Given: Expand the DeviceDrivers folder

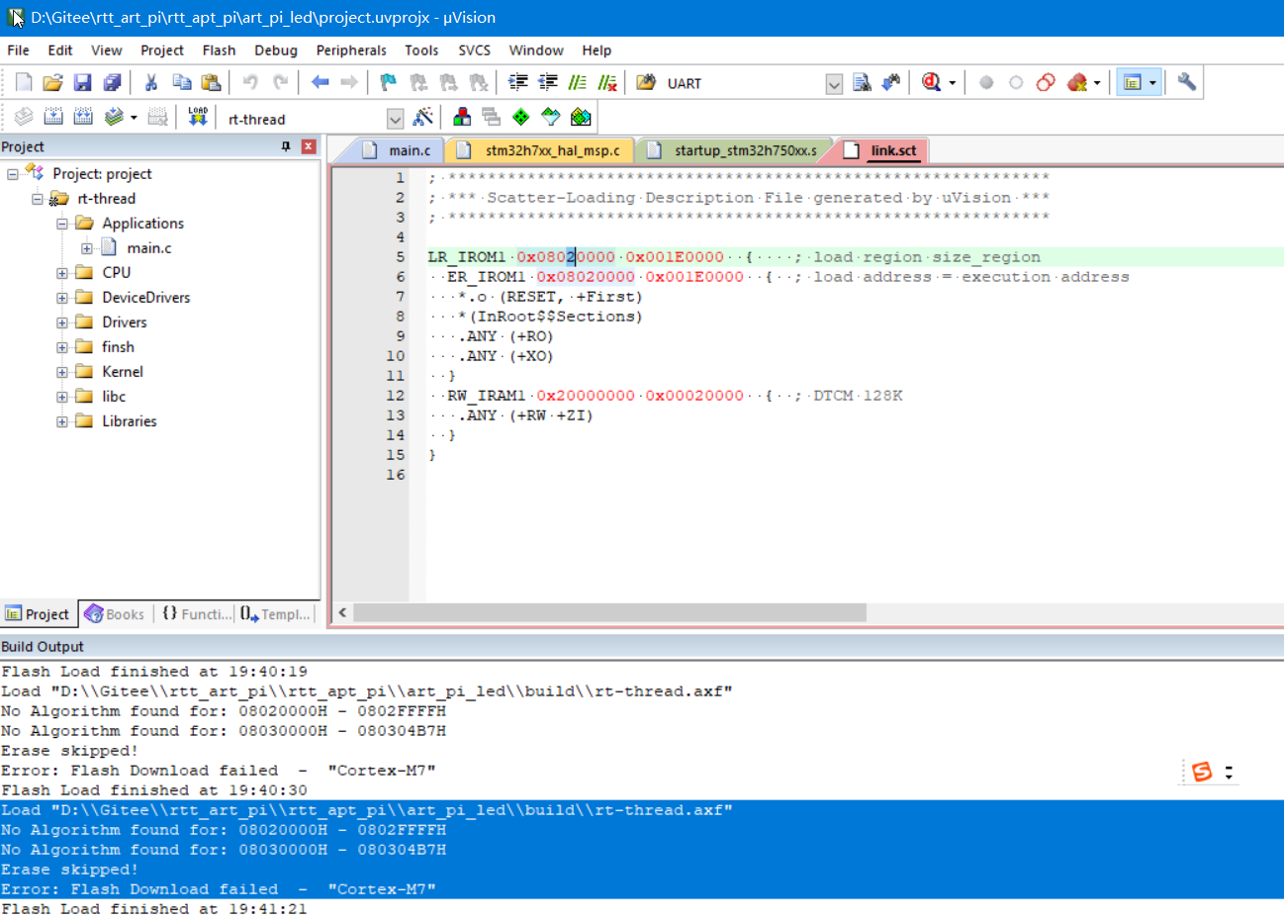Looking at the screenshot, I should tap(62, 298).
